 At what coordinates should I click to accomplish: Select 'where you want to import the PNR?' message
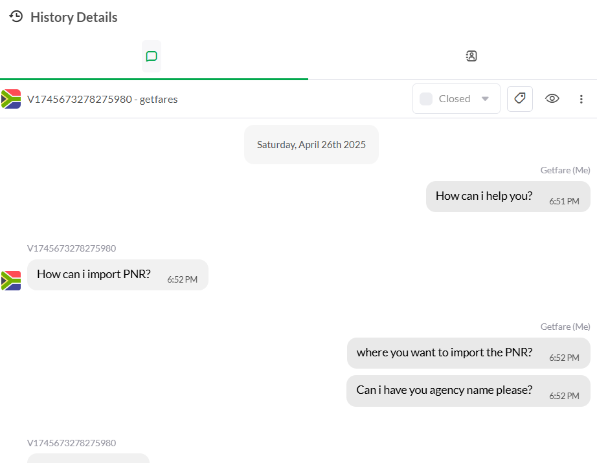(444, 352)
